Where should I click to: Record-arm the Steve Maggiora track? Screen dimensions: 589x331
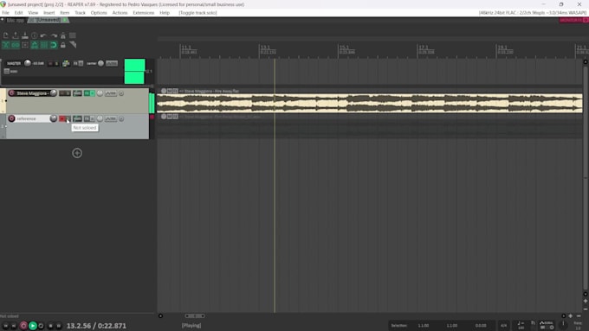tap(11, 93)
